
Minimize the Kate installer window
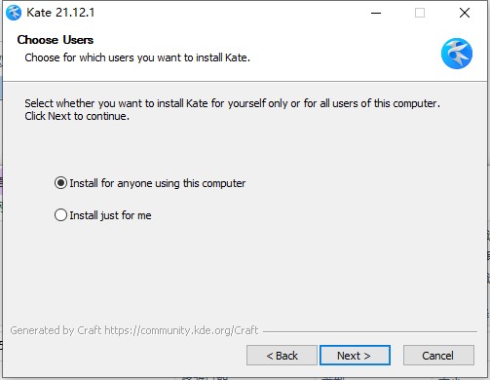click(376, 13)
